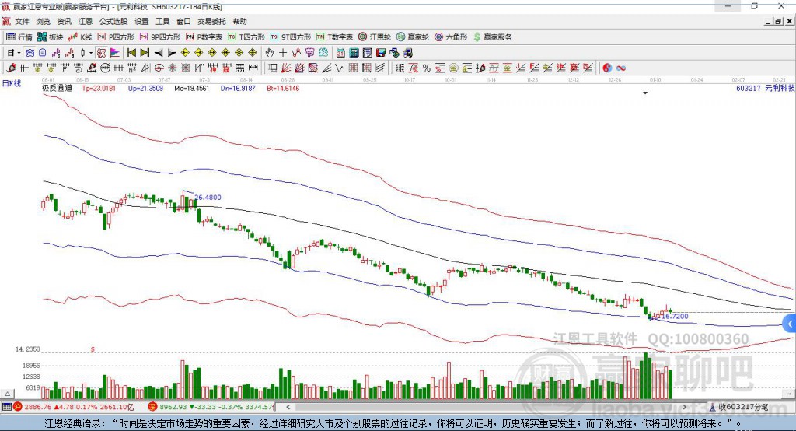
Task: Open the P数字表 tool
Action: (x=204, y=37)
